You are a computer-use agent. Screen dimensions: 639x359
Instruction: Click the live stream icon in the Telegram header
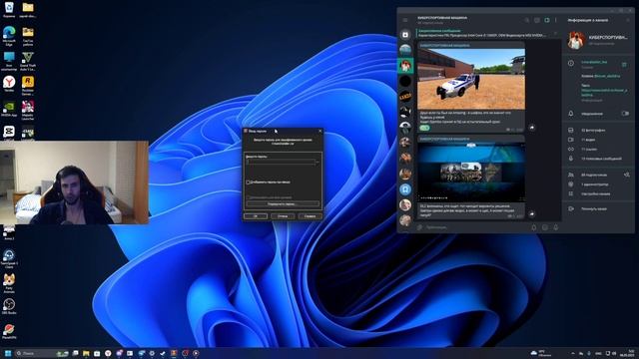[537, 20]
